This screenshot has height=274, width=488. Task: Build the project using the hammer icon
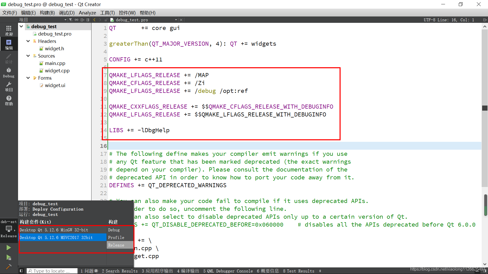coord(9,267)
